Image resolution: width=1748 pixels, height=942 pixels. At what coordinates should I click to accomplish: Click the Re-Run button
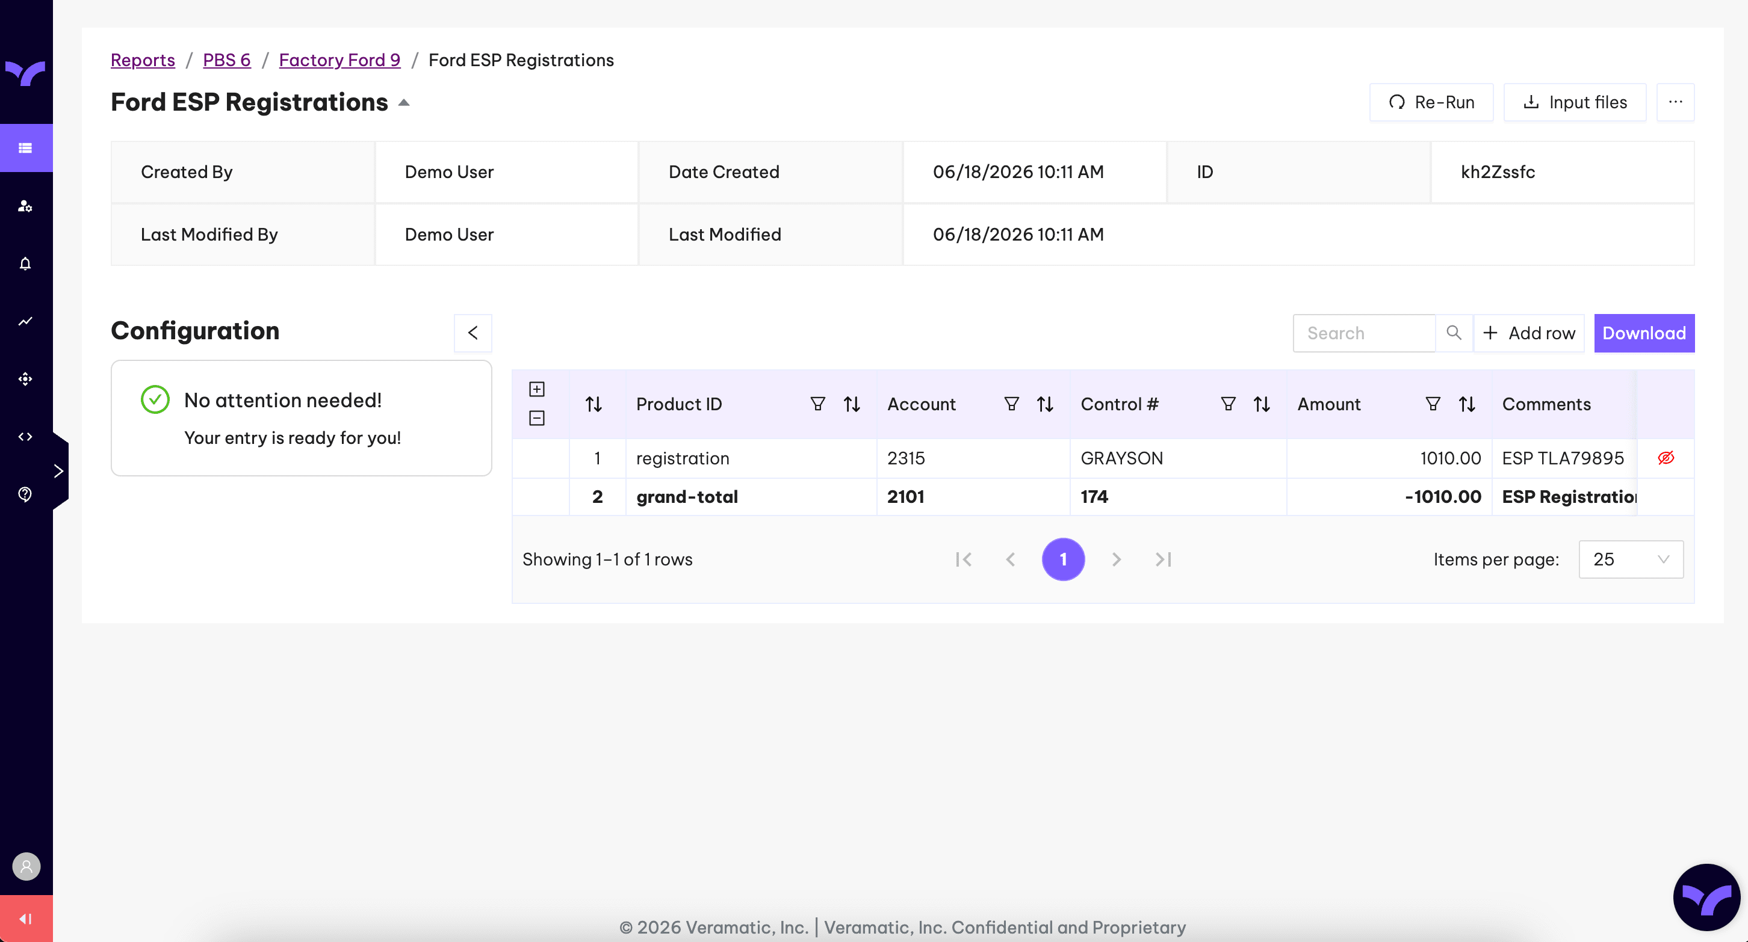[1431, 102]
